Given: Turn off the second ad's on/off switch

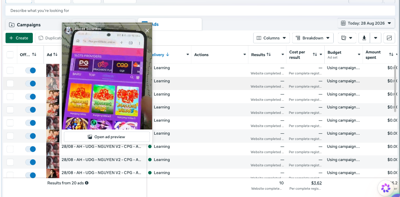Looking at the screenshot, I should (30, 83).
